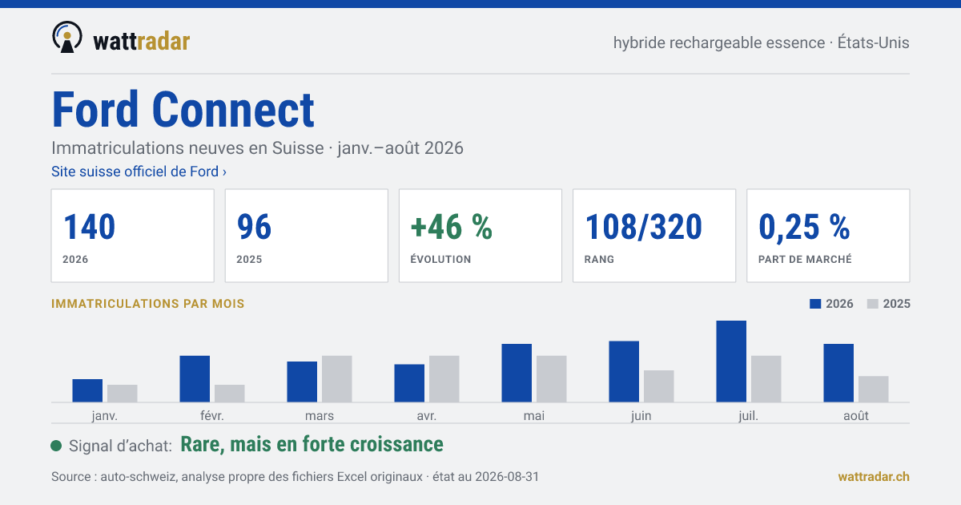Click the juin axis label
Image resolution: width=961 pixels, height=505 pixels.
(x=641, y=416)
